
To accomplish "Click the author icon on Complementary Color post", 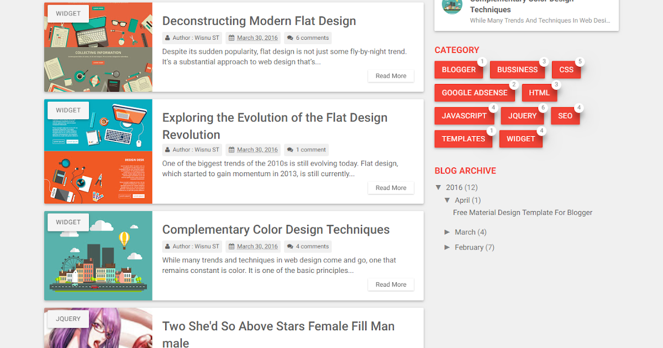I will tap(168, 246).
